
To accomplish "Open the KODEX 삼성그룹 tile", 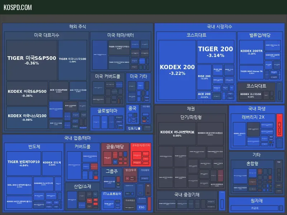I will tap(109, 182).
